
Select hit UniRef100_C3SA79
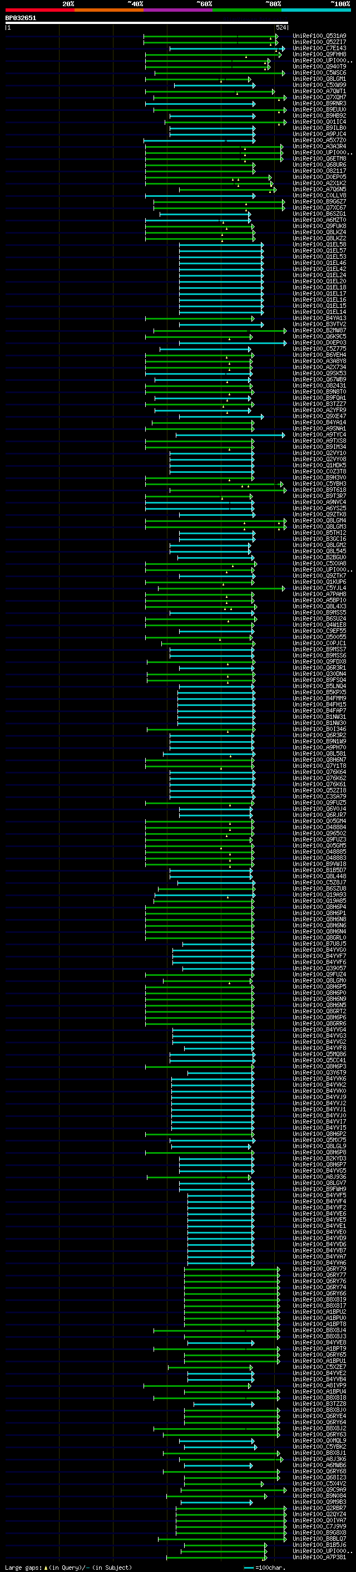319,796
